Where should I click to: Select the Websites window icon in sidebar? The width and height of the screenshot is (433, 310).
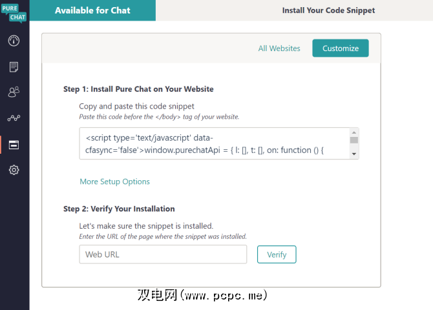pyautogui.click(x=14, y=144)
